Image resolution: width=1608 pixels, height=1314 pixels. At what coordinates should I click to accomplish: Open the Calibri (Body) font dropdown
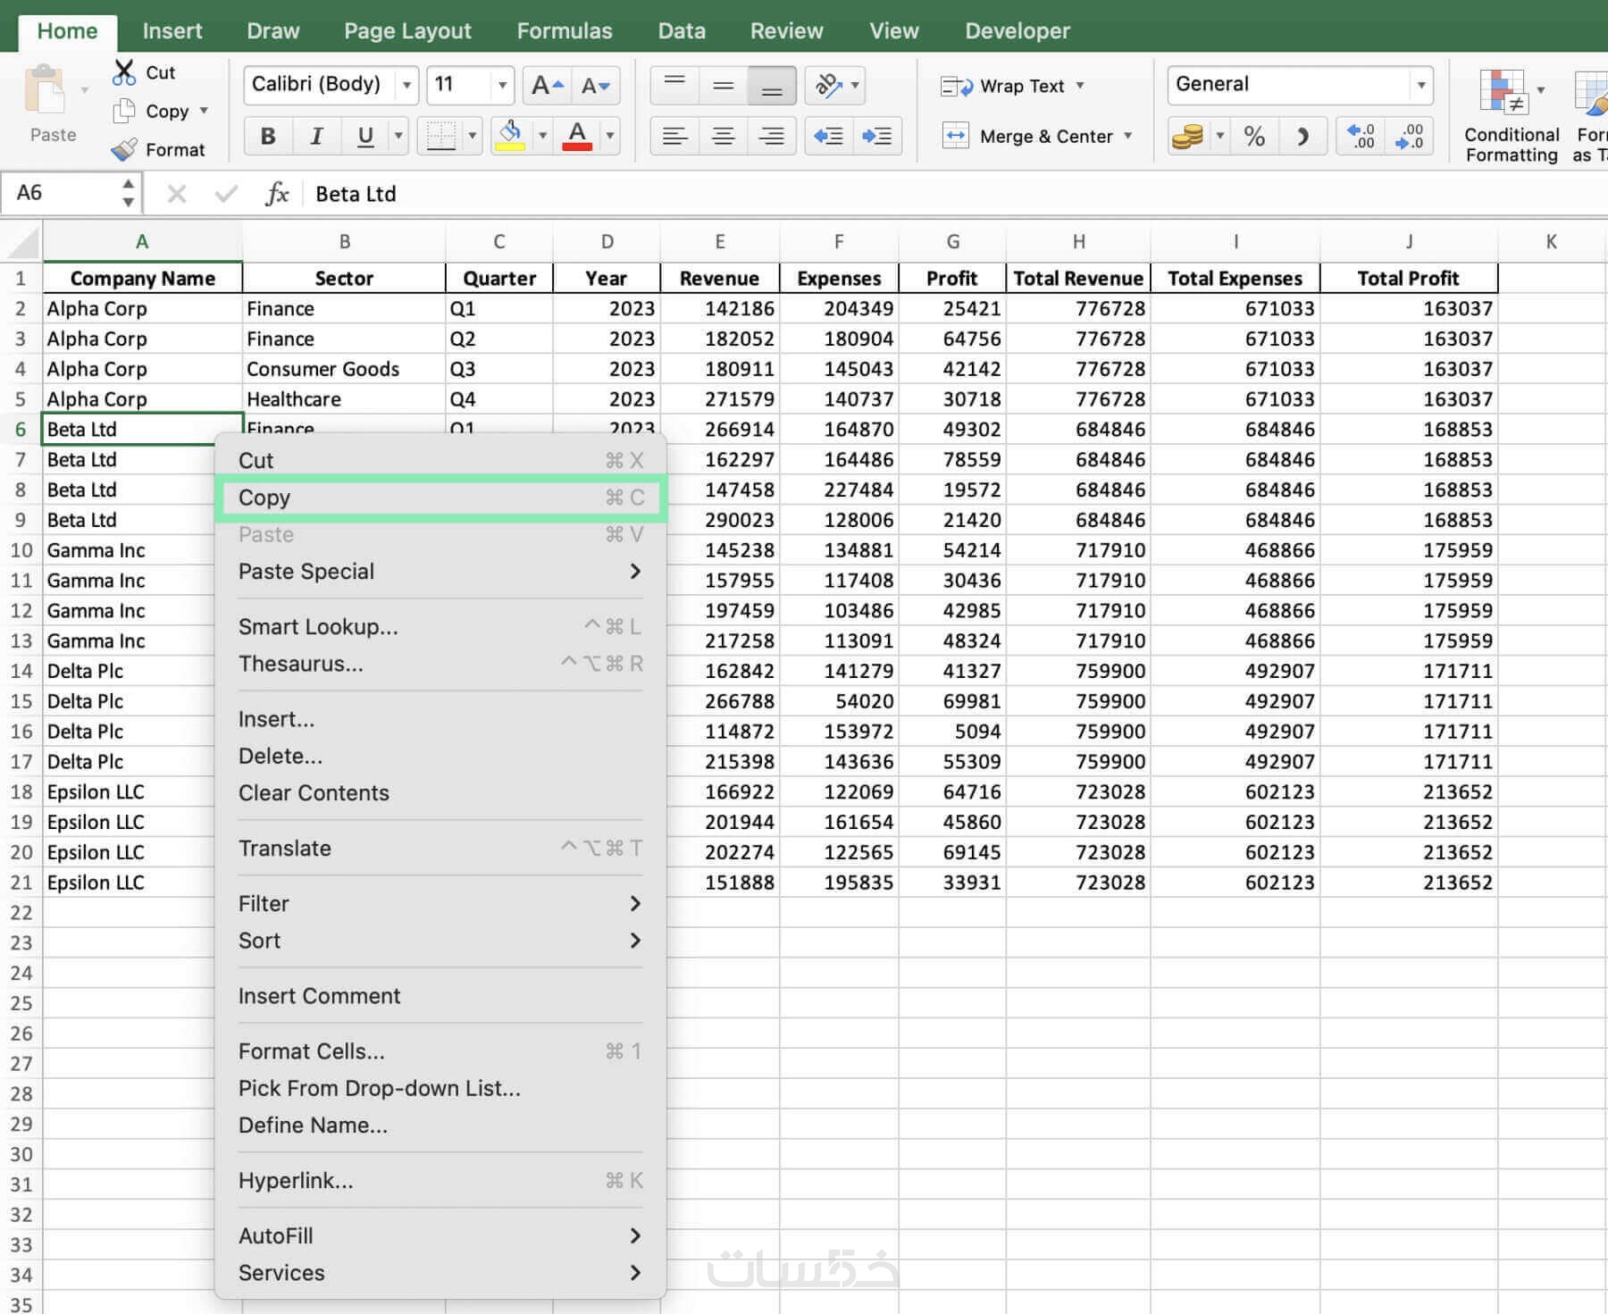click(406, 86)
